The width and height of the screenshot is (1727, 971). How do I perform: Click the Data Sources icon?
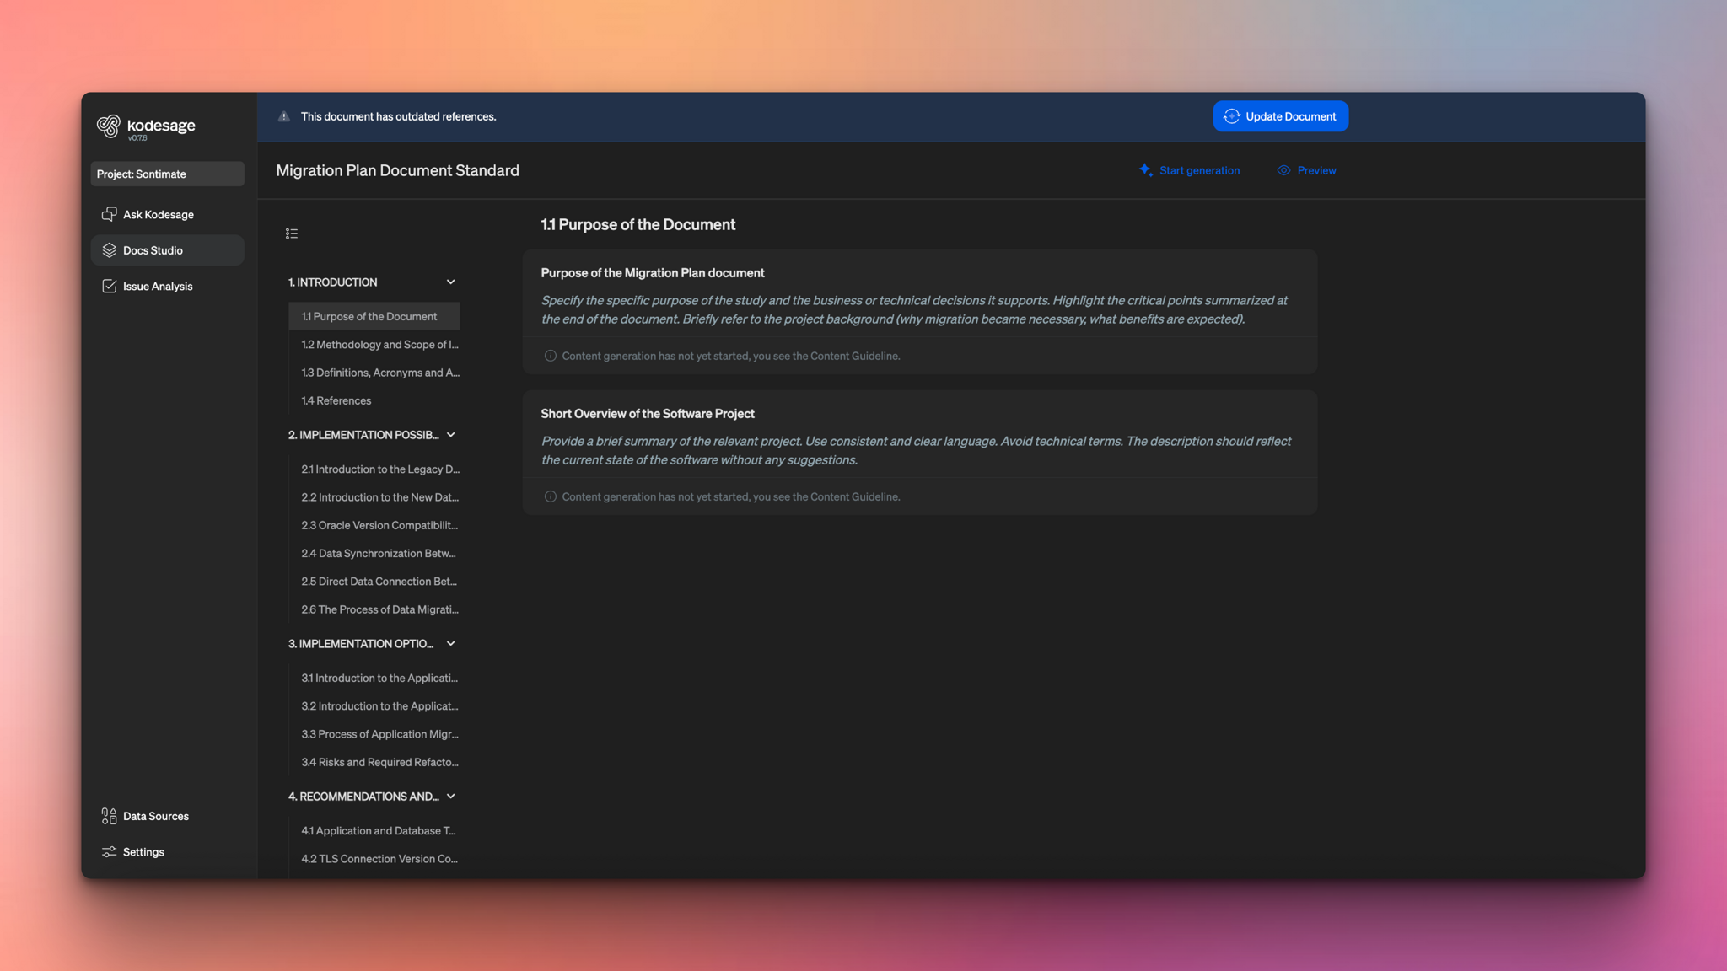[110, 816]
